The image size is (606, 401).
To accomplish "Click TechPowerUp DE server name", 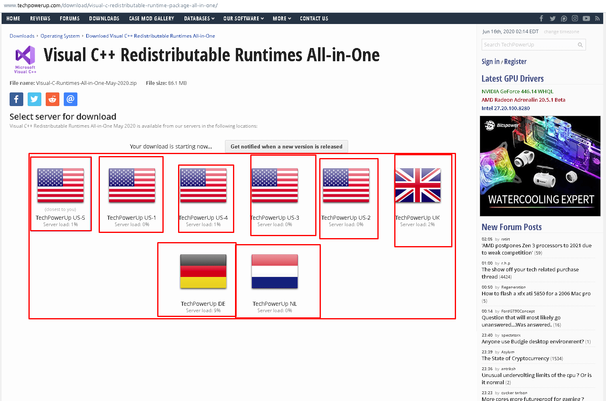I will [203, 304].
